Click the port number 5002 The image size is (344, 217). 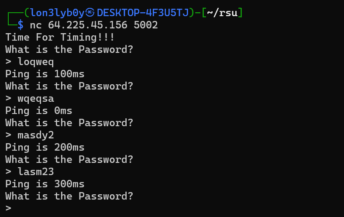click(x=146, y=25)
